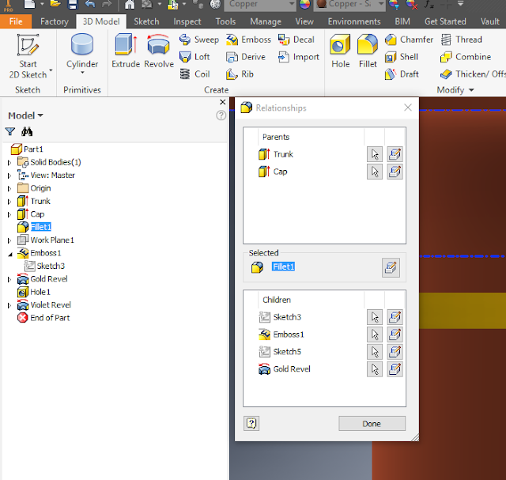
Task: Open the File menu
Action: point(16,21)
